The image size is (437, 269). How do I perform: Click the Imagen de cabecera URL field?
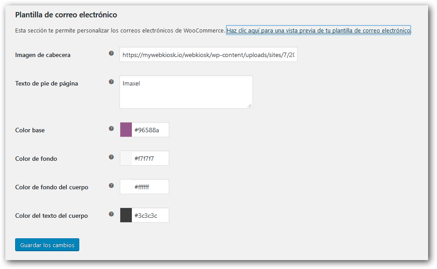pos(208,54)
